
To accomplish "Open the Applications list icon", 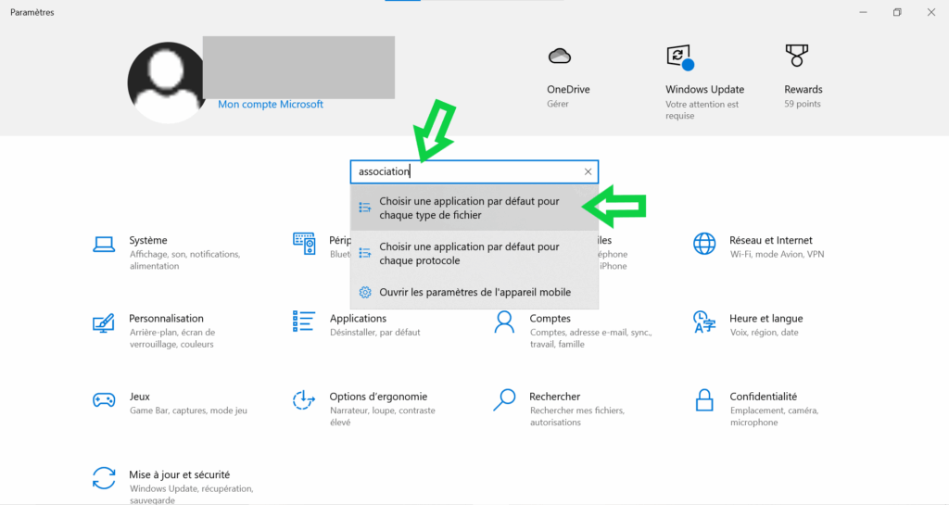I will 303,322.
